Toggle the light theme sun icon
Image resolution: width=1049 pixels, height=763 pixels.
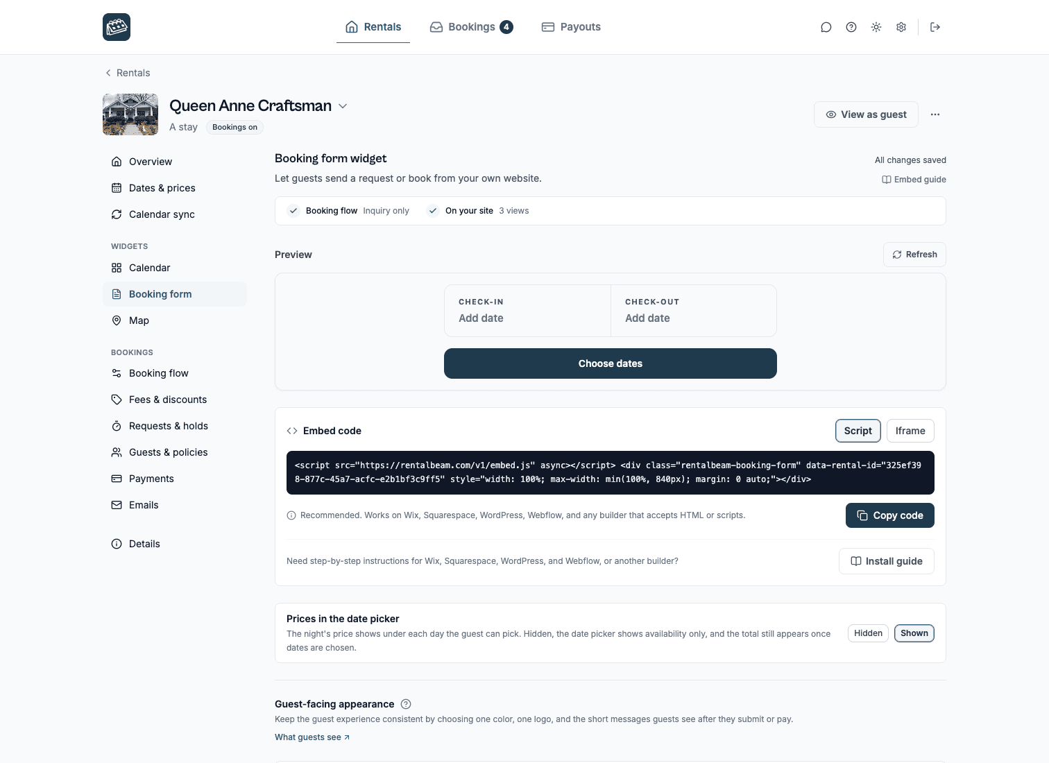click(x=876, y=27)
